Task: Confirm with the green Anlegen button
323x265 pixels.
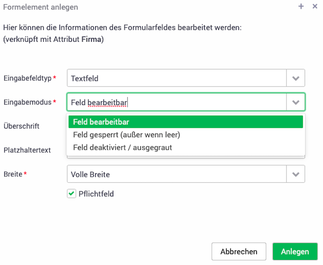Action: (x=295, y=251)
